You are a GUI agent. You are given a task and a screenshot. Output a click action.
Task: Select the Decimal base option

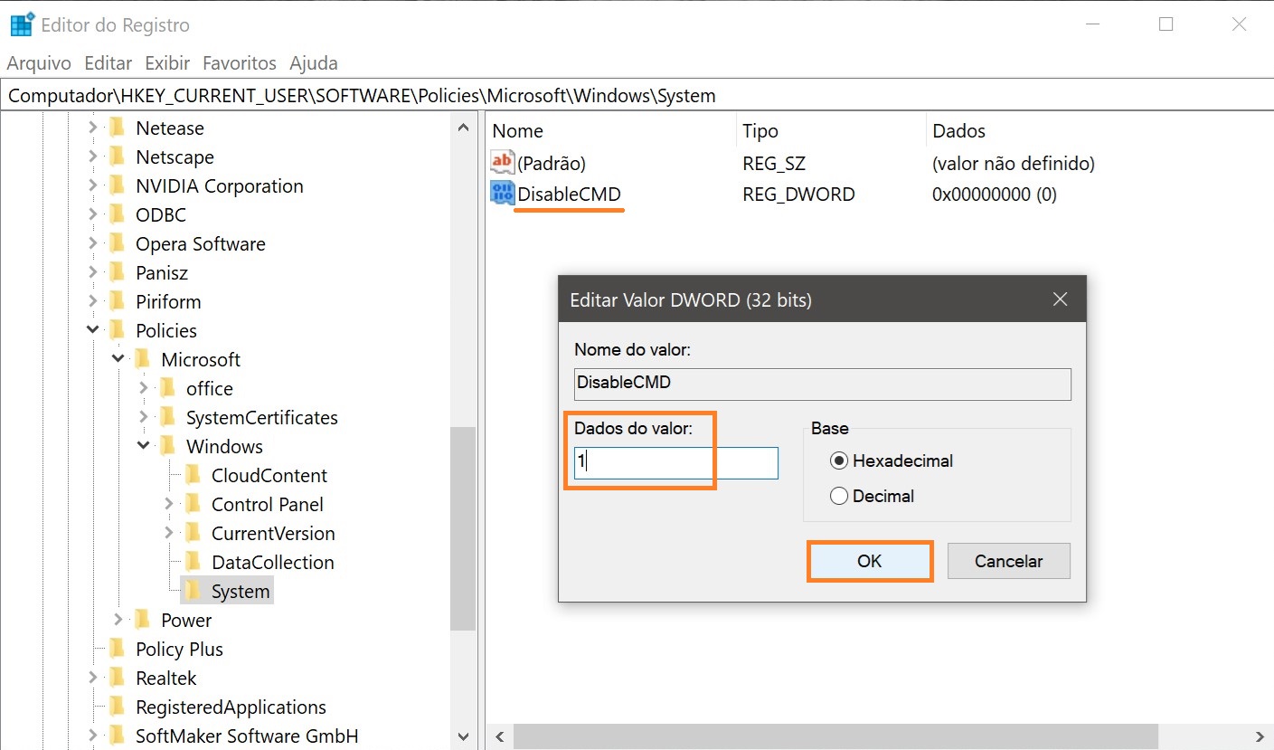(x=839, y=497)
